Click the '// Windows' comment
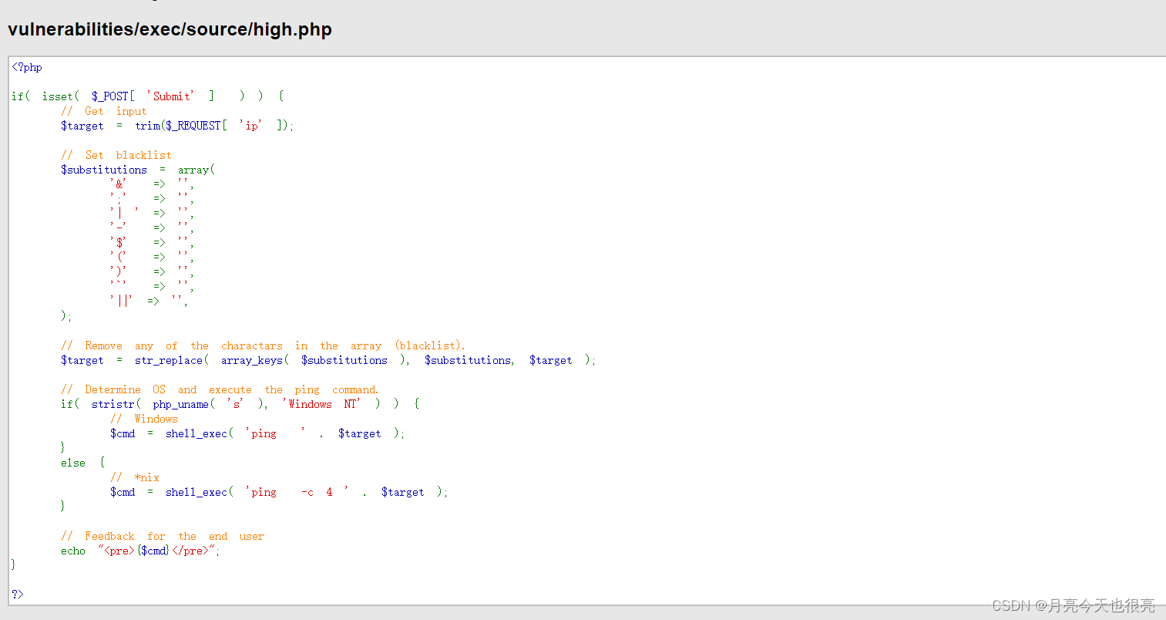1166x620 pixels. coord(144,419)
